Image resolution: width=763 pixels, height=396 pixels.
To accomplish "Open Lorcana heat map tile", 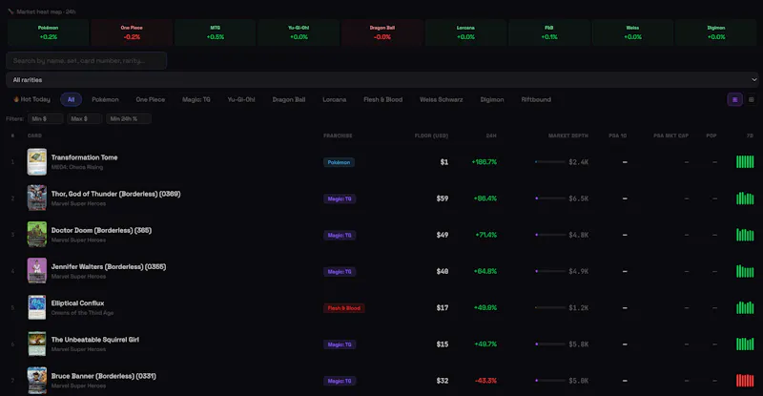I will click(465, 32).
